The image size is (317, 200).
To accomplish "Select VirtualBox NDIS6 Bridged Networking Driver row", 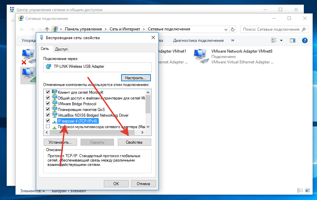I will pos(93,115).
